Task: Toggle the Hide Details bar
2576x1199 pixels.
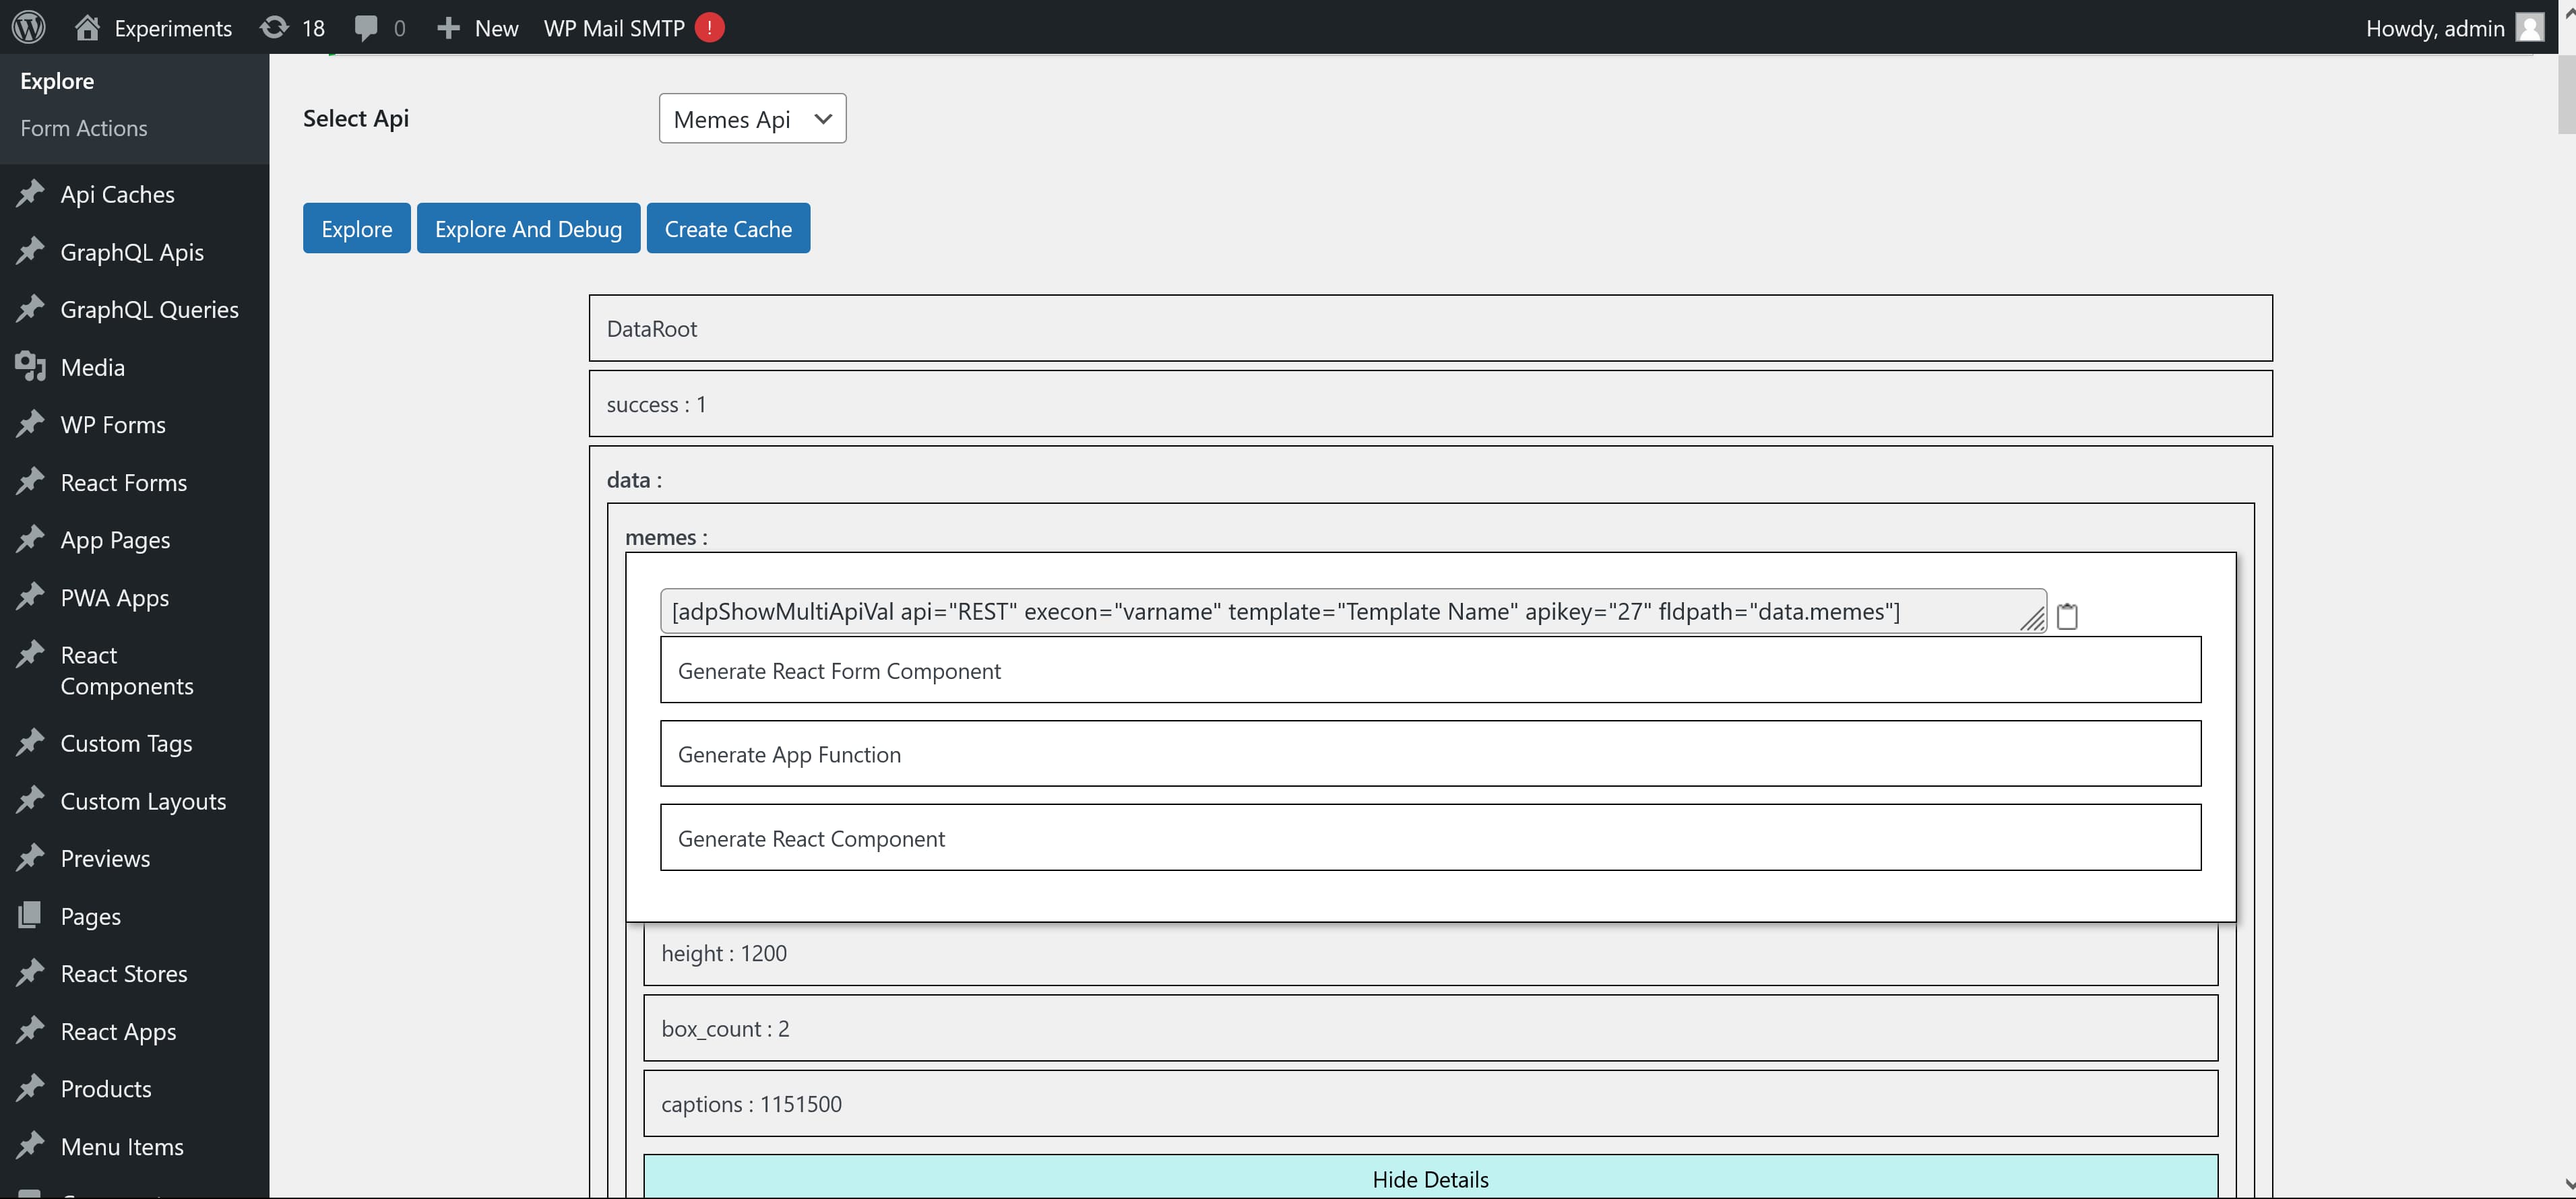Action: point(1430,1178)
